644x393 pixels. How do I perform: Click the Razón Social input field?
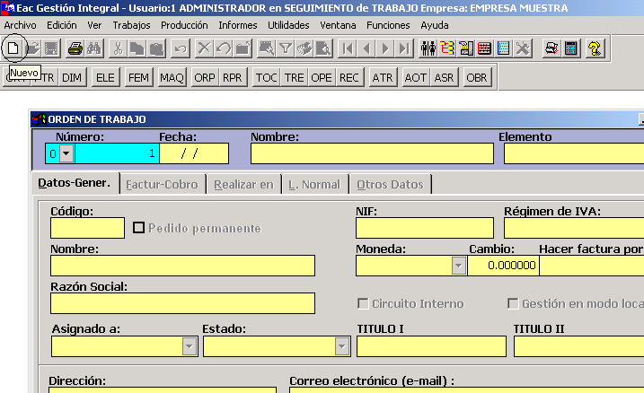182,303
